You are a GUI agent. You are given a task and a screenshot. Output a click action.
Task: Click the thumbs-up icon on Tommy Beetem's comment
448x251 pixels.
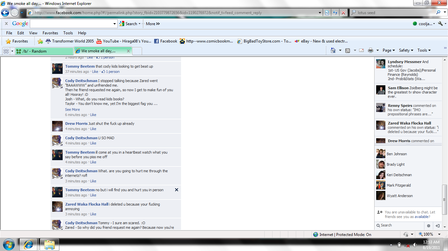[x=103, y=72]
